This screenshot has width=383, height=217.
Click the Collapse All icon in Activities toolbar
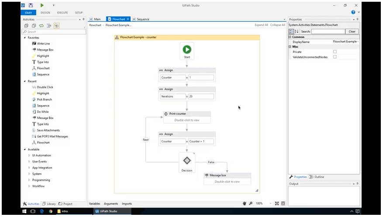point(34,26)
